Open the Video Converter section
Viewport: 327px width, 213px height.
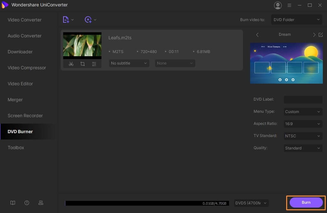(x=25, y=20)
